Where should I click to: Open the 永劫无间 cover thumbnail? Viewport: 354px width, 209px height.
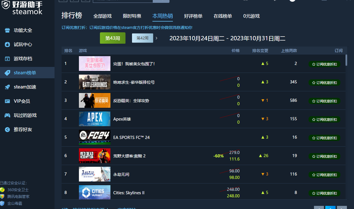[95, 174]
